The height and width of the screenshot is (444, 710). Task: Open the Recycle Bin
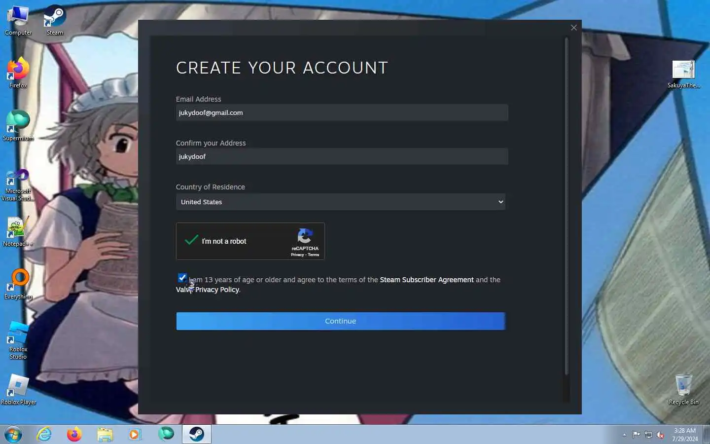pyautogui.click(x=683, y=390)
